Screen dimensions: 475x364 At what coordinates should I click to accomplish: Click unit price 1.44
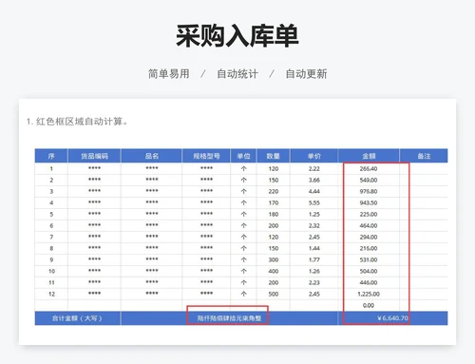click(314, 248)
